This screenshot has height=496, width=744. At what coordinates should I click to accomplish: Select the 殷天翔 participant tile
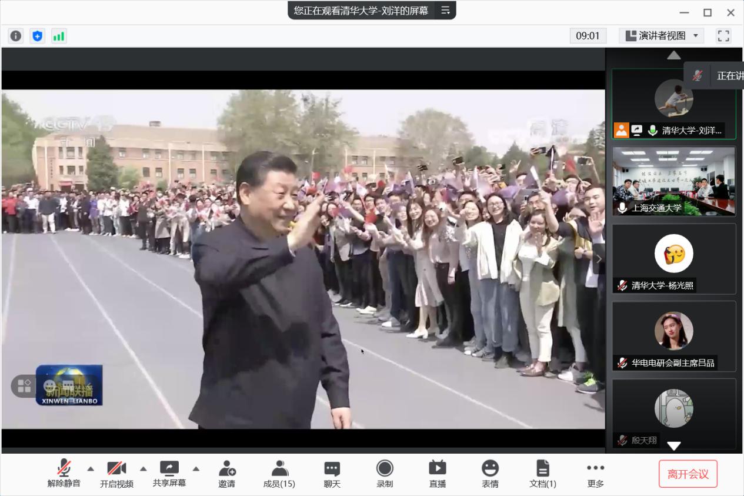pos(674,414)
